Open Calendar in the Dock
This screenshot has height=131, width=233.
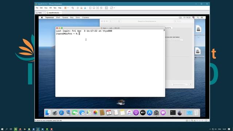(x=109, y=113)
